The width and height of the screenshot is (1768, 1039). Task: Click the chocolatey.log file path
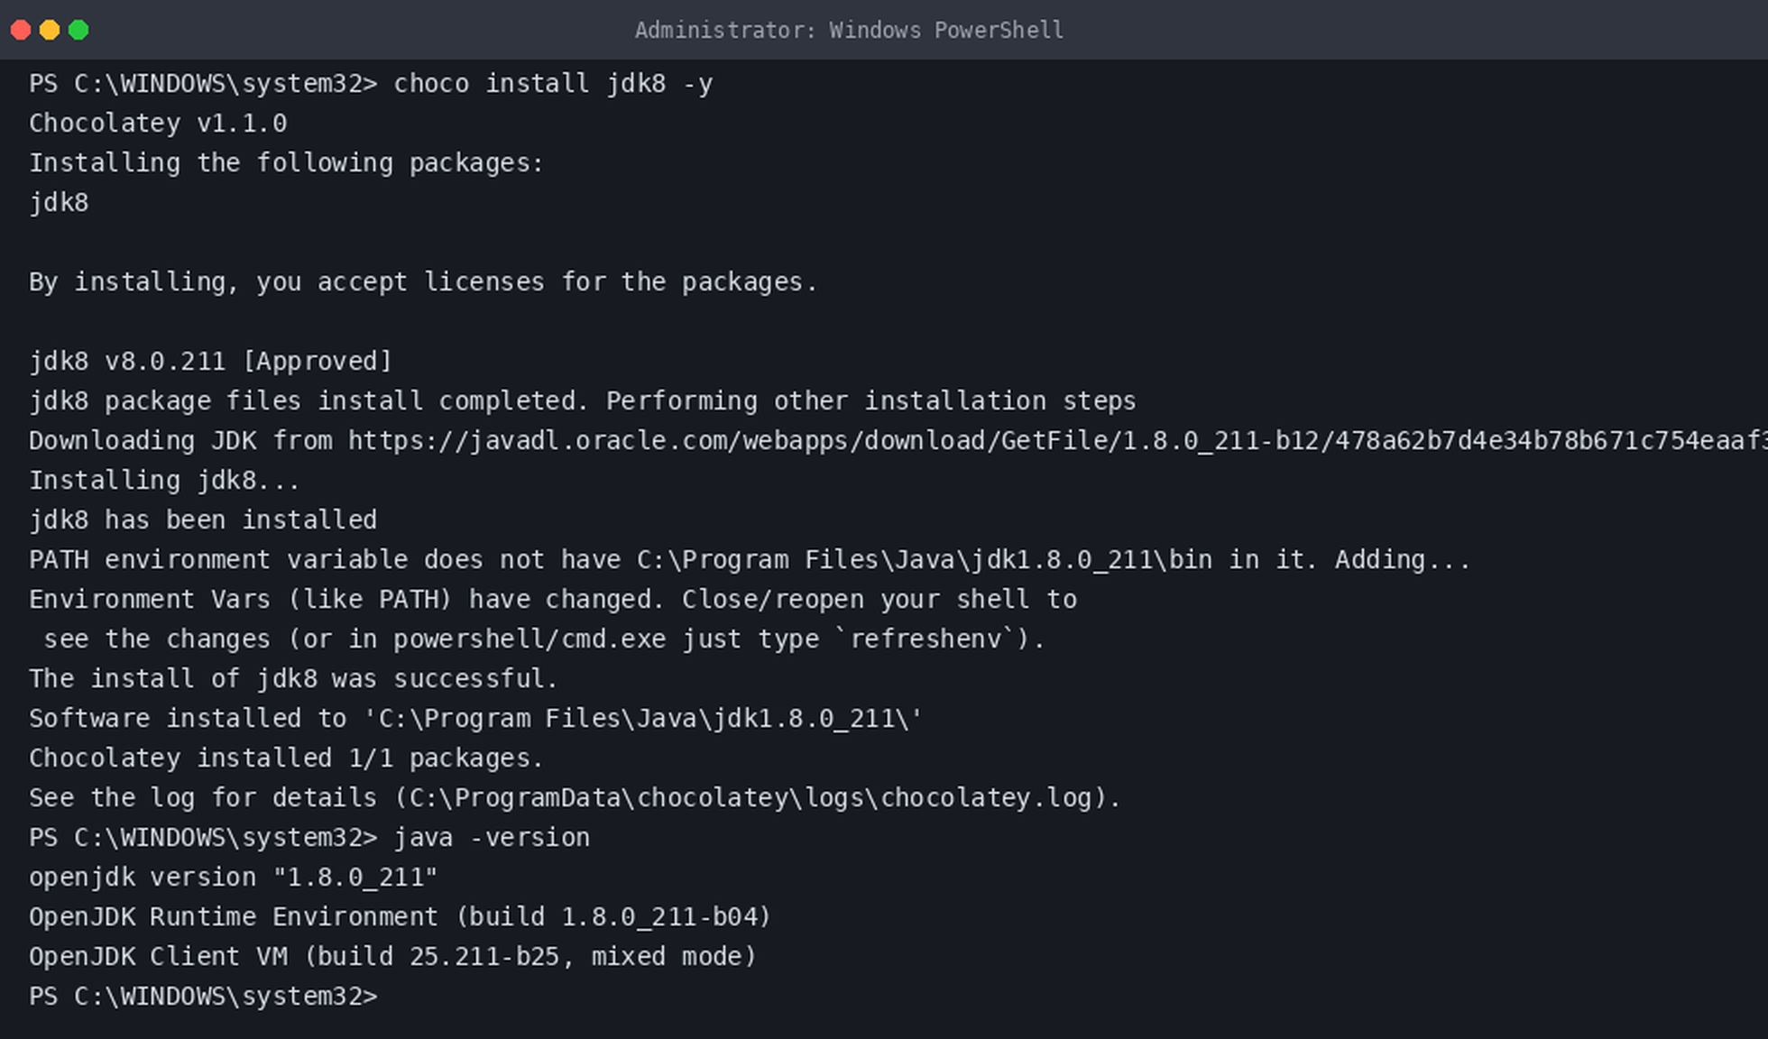758,798
